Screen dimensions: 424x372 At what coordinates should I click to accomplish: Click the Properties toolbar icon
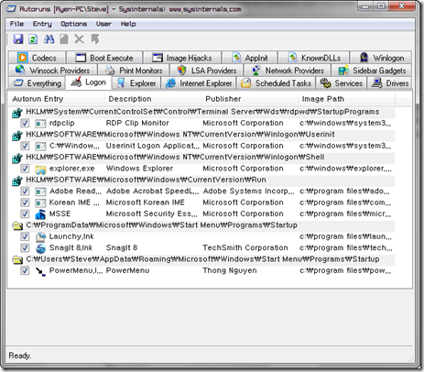[64, 39]
